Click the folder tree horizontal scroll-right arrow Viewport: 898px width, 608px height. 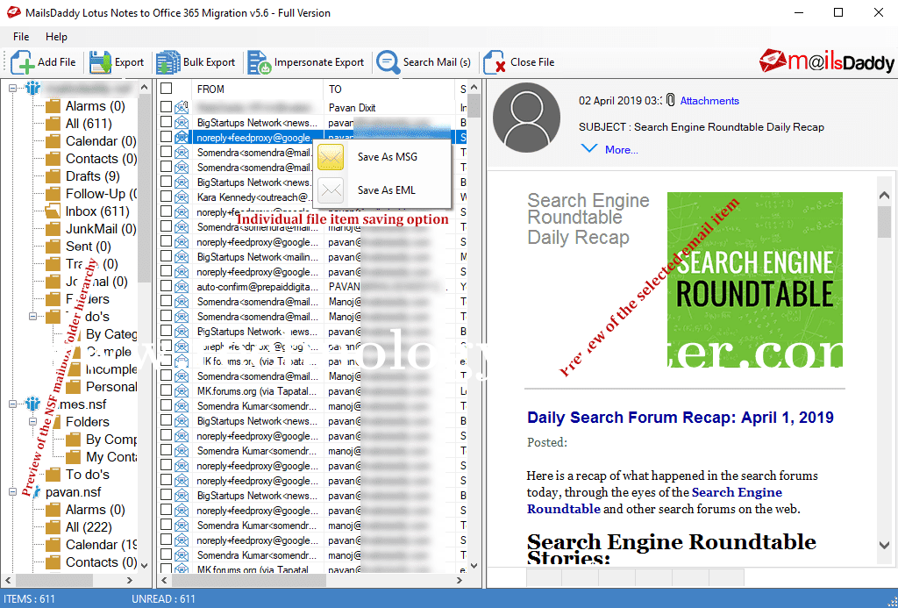130,581
